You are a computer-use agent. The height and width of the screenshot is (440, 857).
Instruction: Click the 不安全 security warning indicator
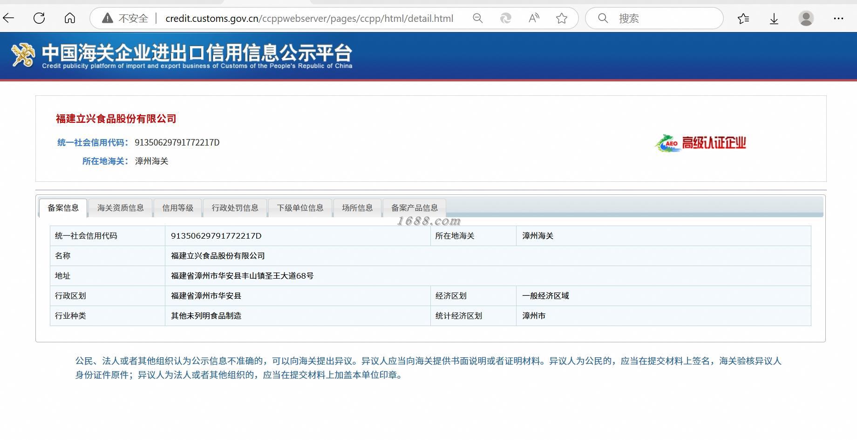[125, 18]
